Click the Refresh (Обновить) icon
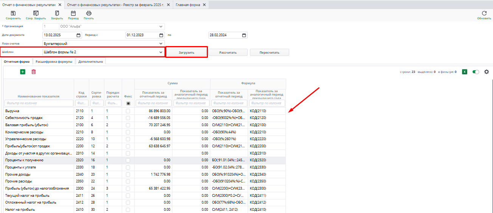 pyautogui.click(x=484, y=13)
